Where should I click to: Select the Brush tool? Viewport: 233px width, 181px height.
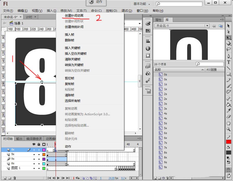[229, 86]
